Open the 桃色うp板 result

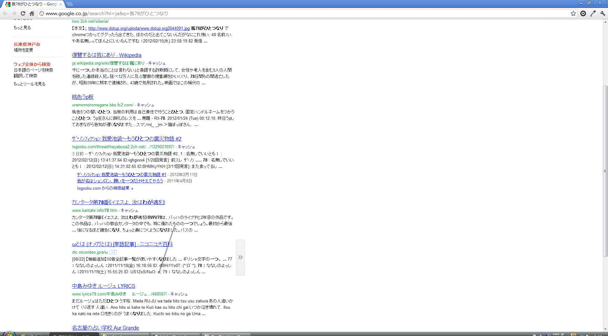click(x=83, y=97)
